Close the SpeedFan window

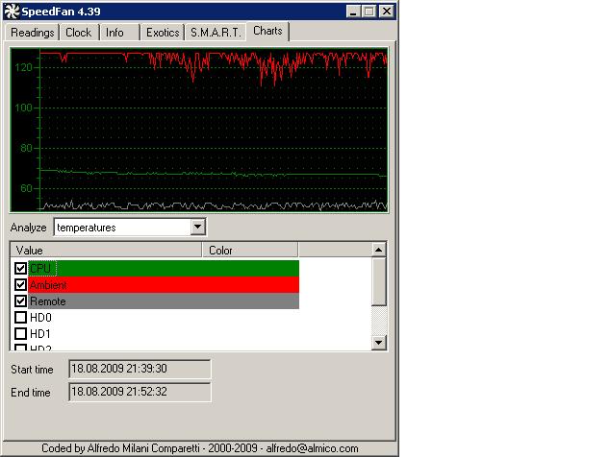(387, 12)
